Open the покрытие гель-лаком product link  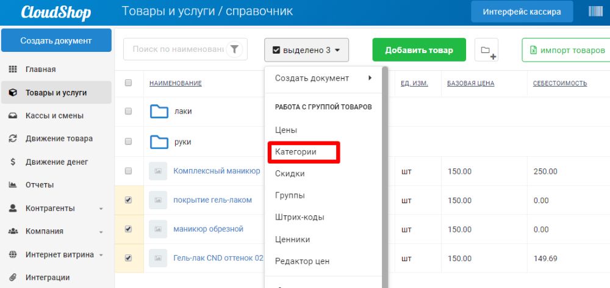(212, 200)
